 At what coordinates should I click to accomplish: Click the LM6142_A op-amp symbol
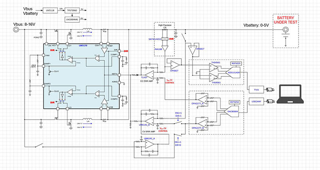point(149,144)
